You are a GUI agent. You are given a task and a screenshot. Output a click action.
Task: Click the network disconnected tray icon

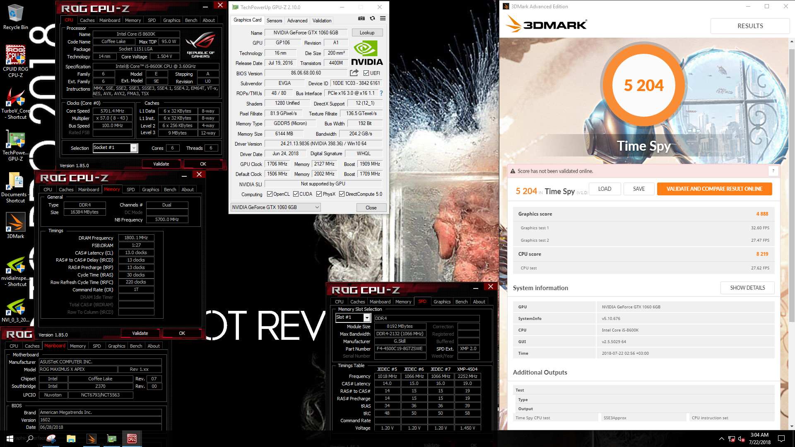[732, 439]
